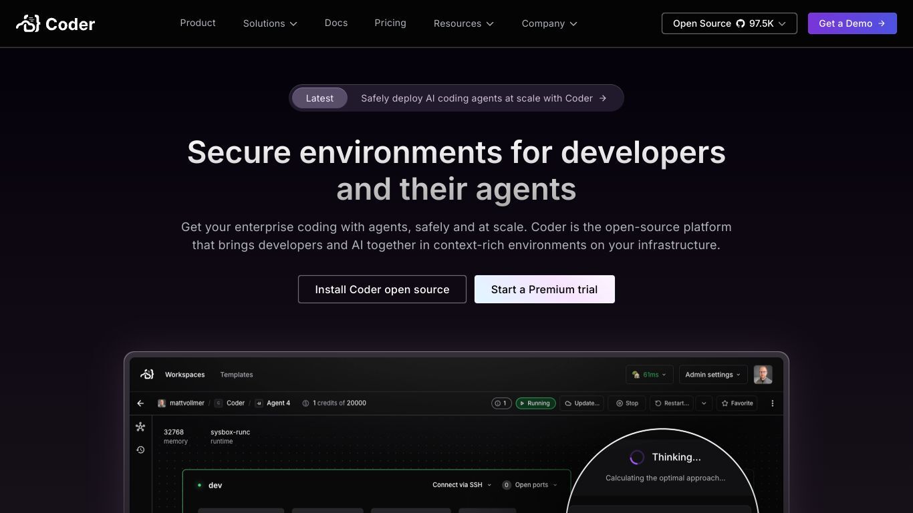Click the sysbox-runc runtime value
Screen dimensions: 913x513
[x=230, y=432]
